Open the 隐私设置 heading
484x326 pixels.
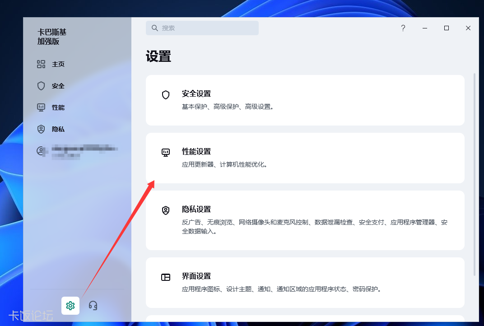tap(196, 209)
